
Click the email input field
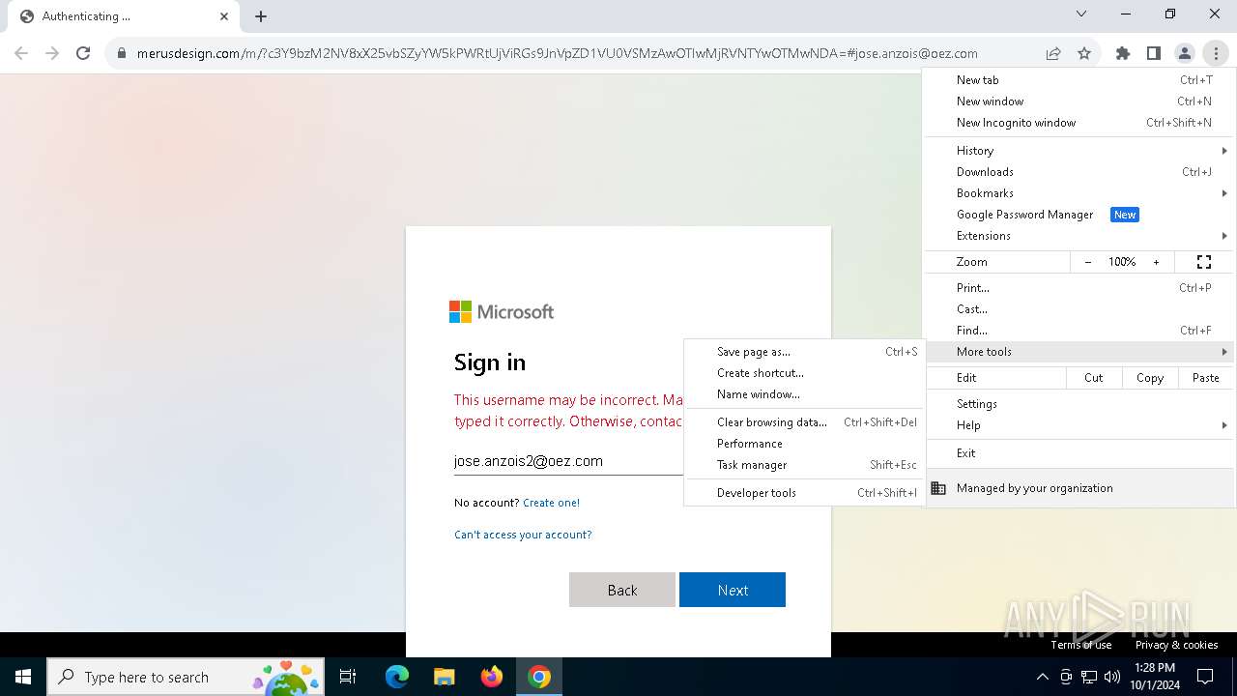[x=568, y=461]
